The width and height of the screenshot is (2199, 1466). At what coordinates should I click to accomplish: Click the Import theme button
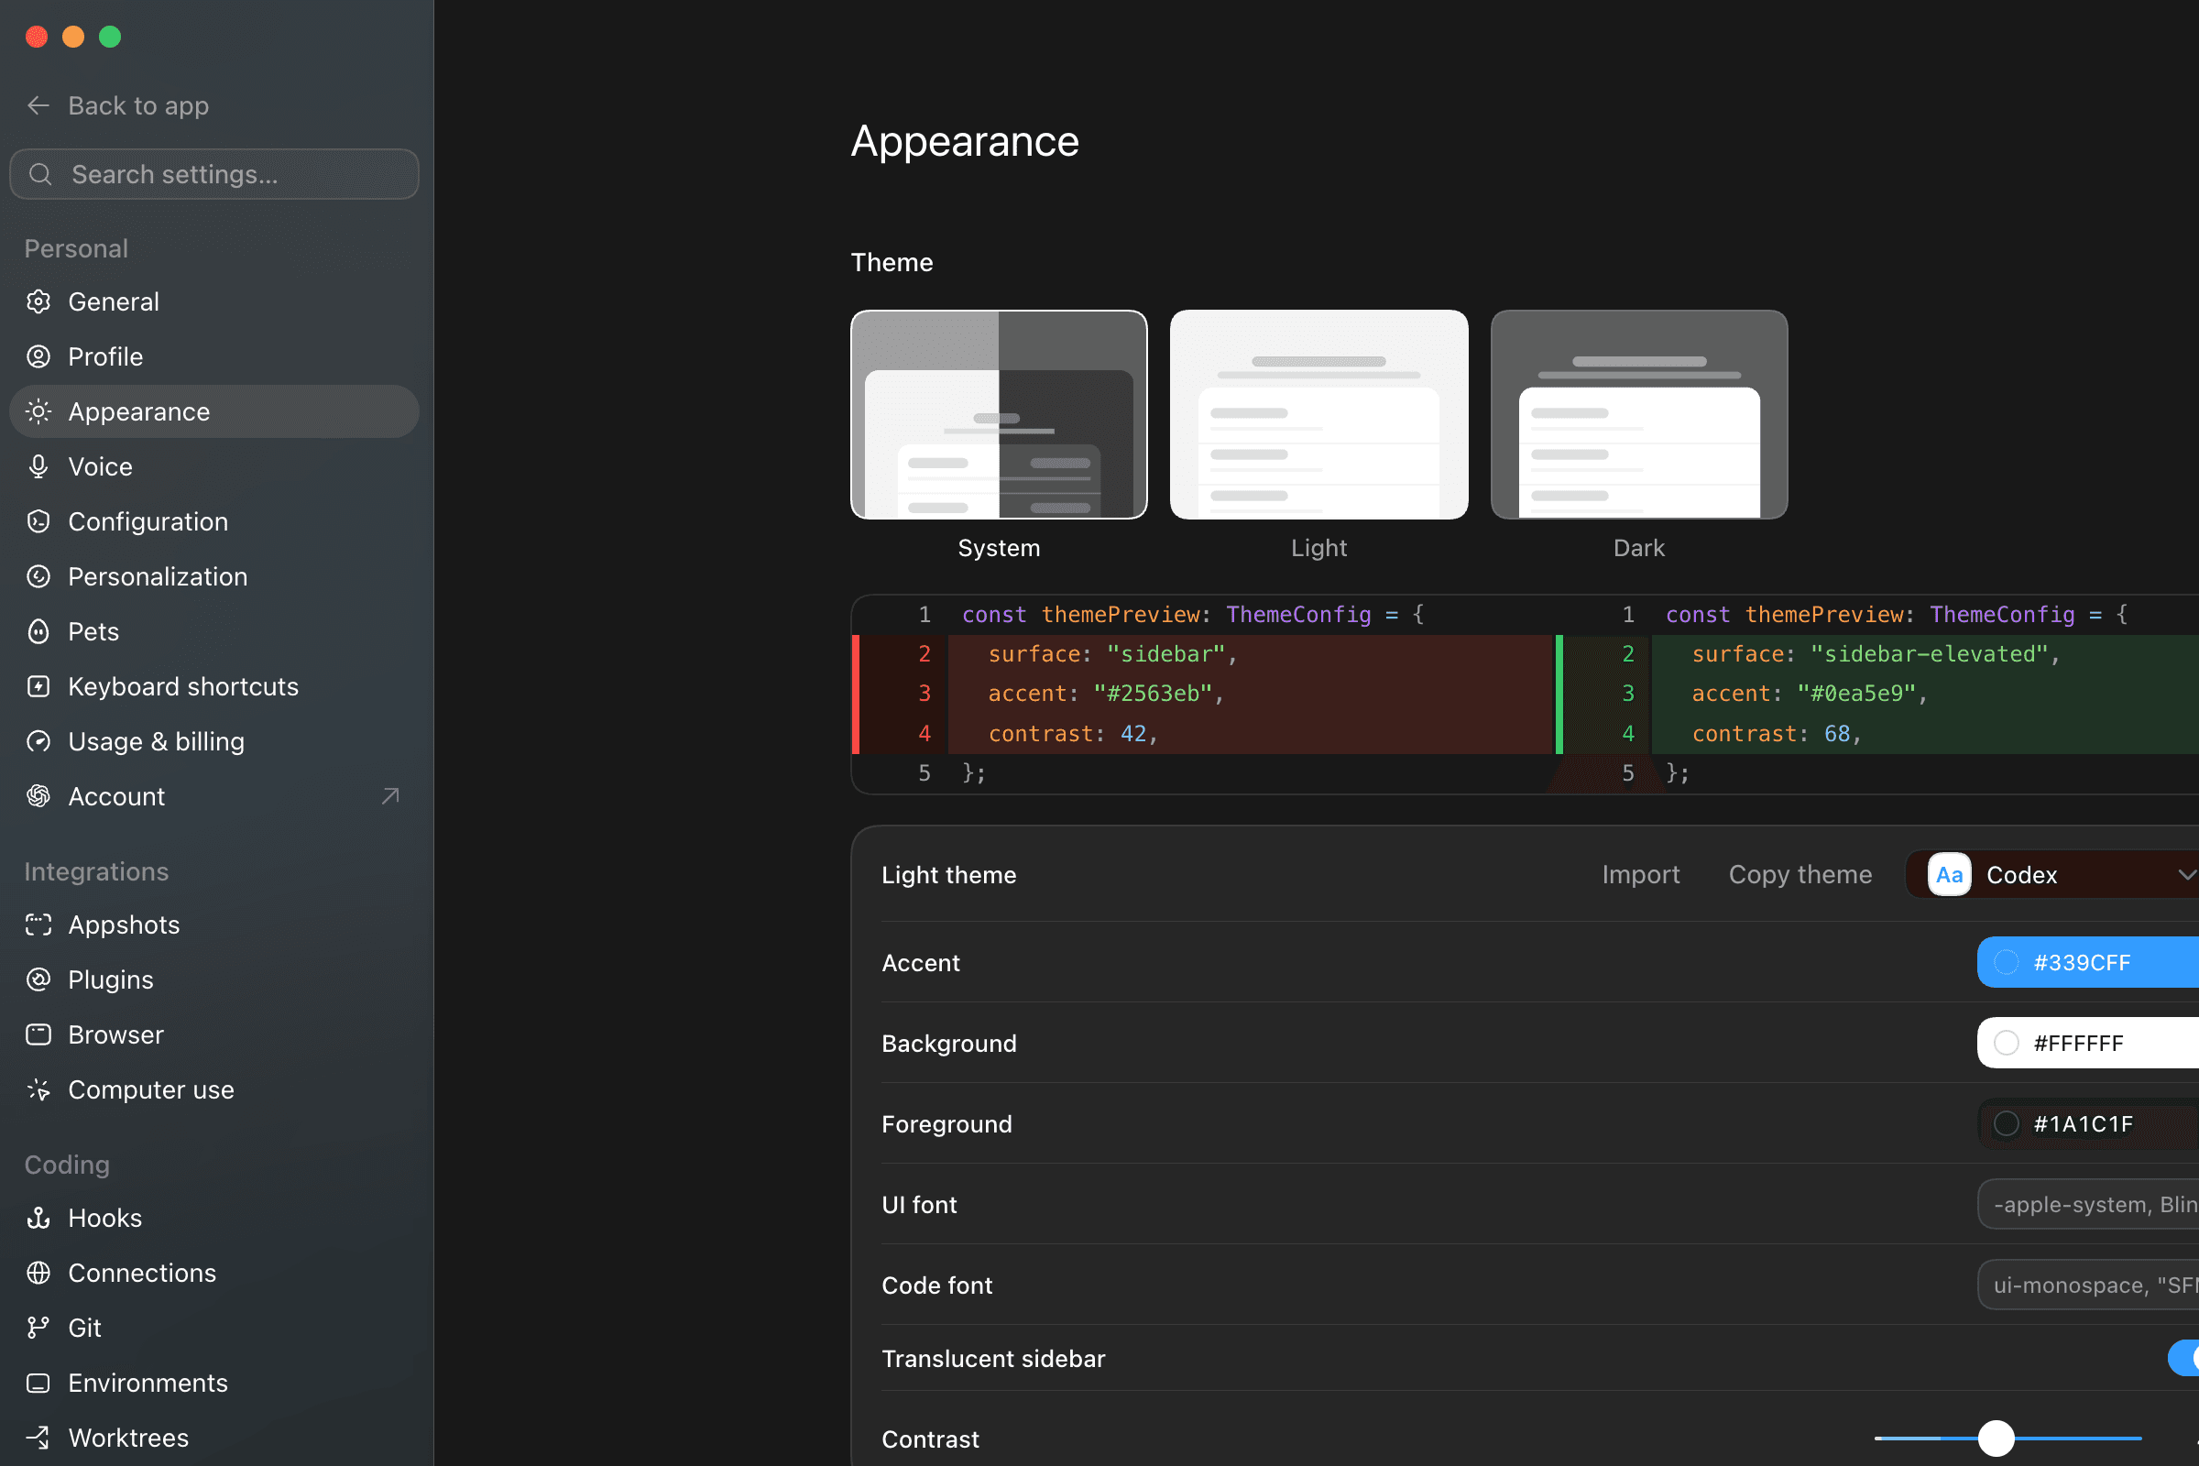[1640, 874]
